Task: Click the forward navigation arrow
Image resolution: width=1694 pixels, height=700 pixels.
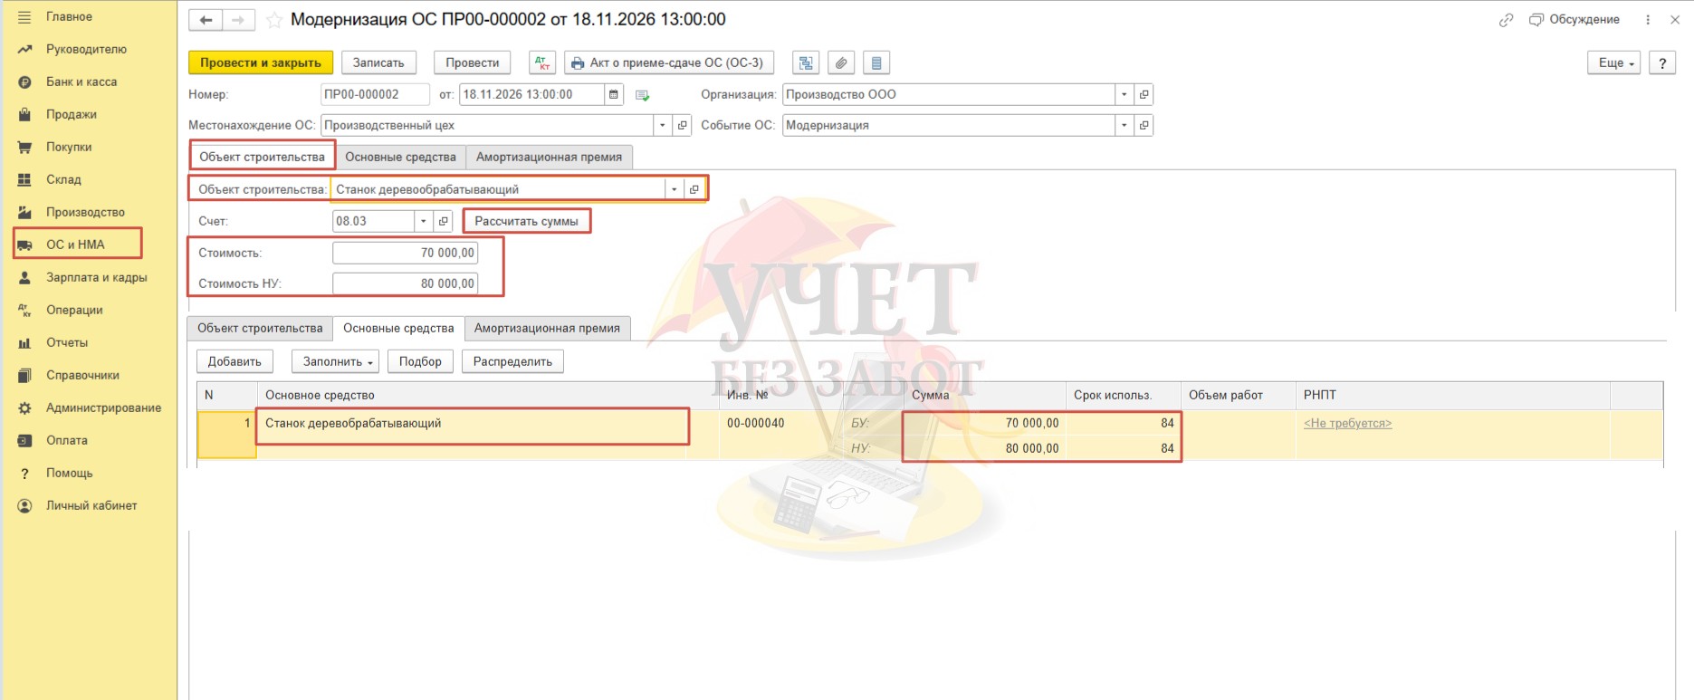Action: pyautogui.click(x=238, y=20)
